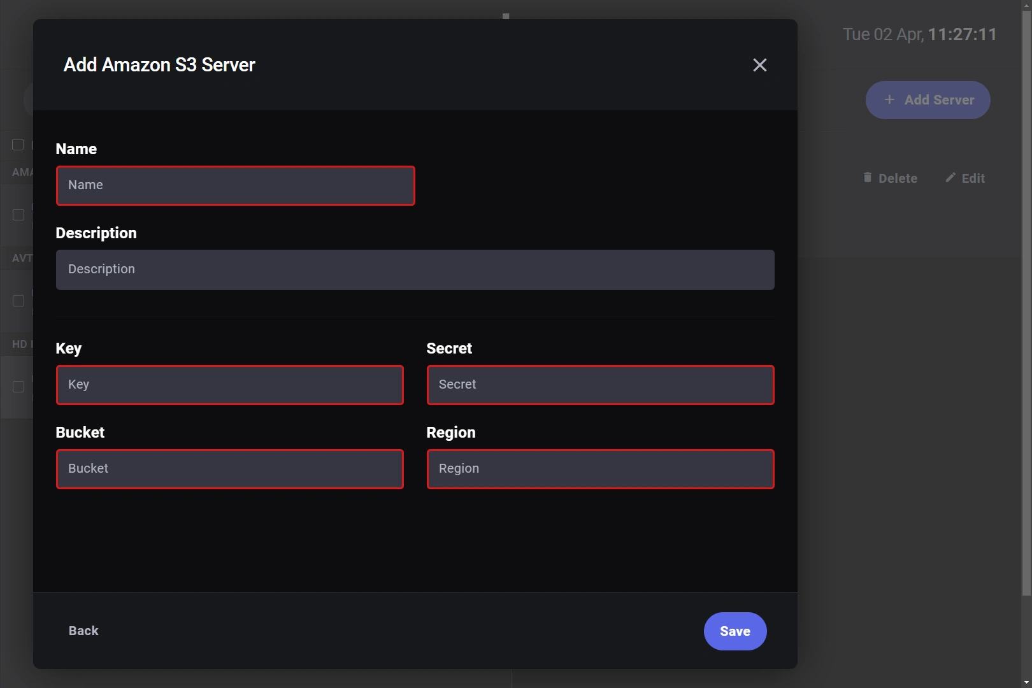Image resolution: width=1032 pixels, height=688 pixels.
Task: Tick the select-all checkbox at list top
Action: [18, 145]
